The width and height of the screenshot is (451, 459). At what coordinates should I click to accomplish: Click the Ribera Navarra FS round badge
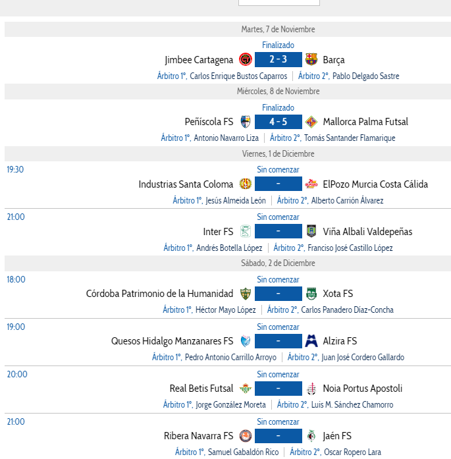point(246,436)
